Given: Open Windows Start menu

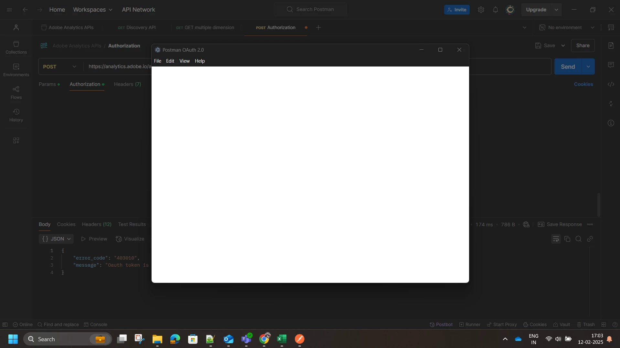Looking at the screenshot, I should (x=13, y=339).
